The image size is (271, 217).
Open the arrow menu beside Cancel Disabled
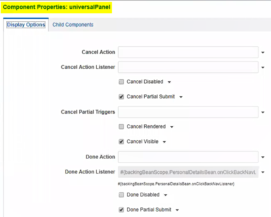point(169,82)
